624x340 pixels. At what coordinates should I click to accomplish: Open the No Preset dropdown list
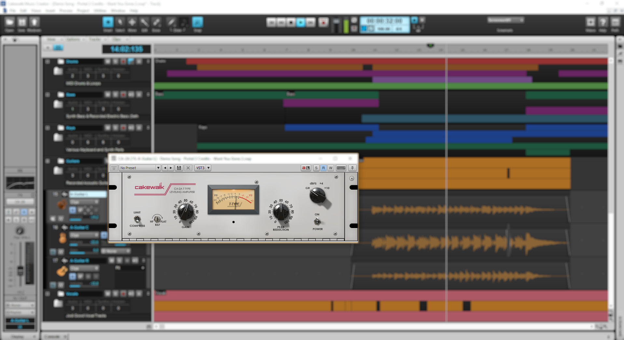click(x=158, y=168)
